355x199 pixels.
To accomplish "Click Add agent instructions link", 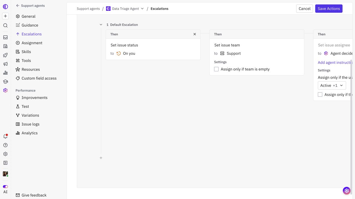I will click(335, 62).
